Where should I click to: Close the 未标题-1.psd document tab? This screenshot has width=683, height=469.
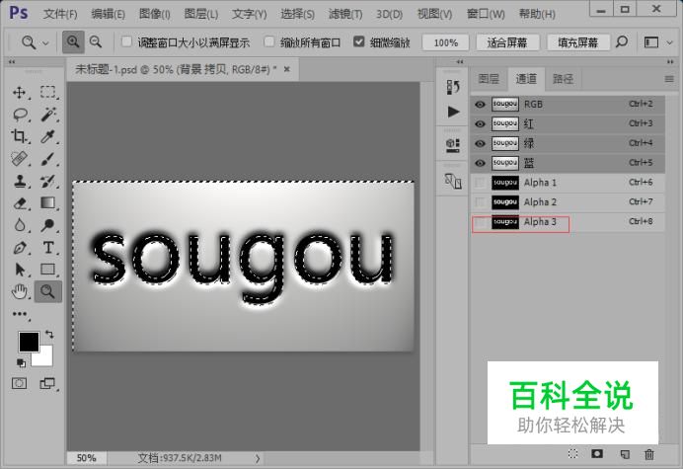[x=286, y=69]
